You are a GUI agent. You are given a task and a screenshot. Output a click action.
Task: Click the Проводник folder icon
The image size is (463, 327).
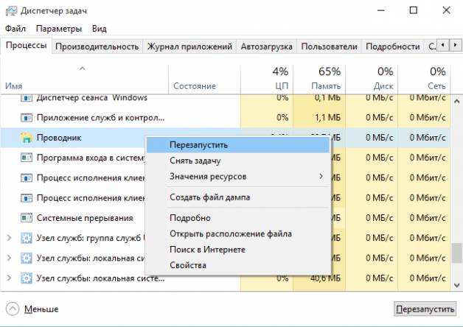(27, 137)
